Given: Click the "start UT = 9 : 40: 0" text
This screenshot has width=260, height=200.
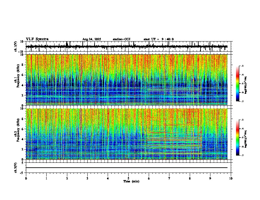Looking at the screenshot, I should coord(159,39).
